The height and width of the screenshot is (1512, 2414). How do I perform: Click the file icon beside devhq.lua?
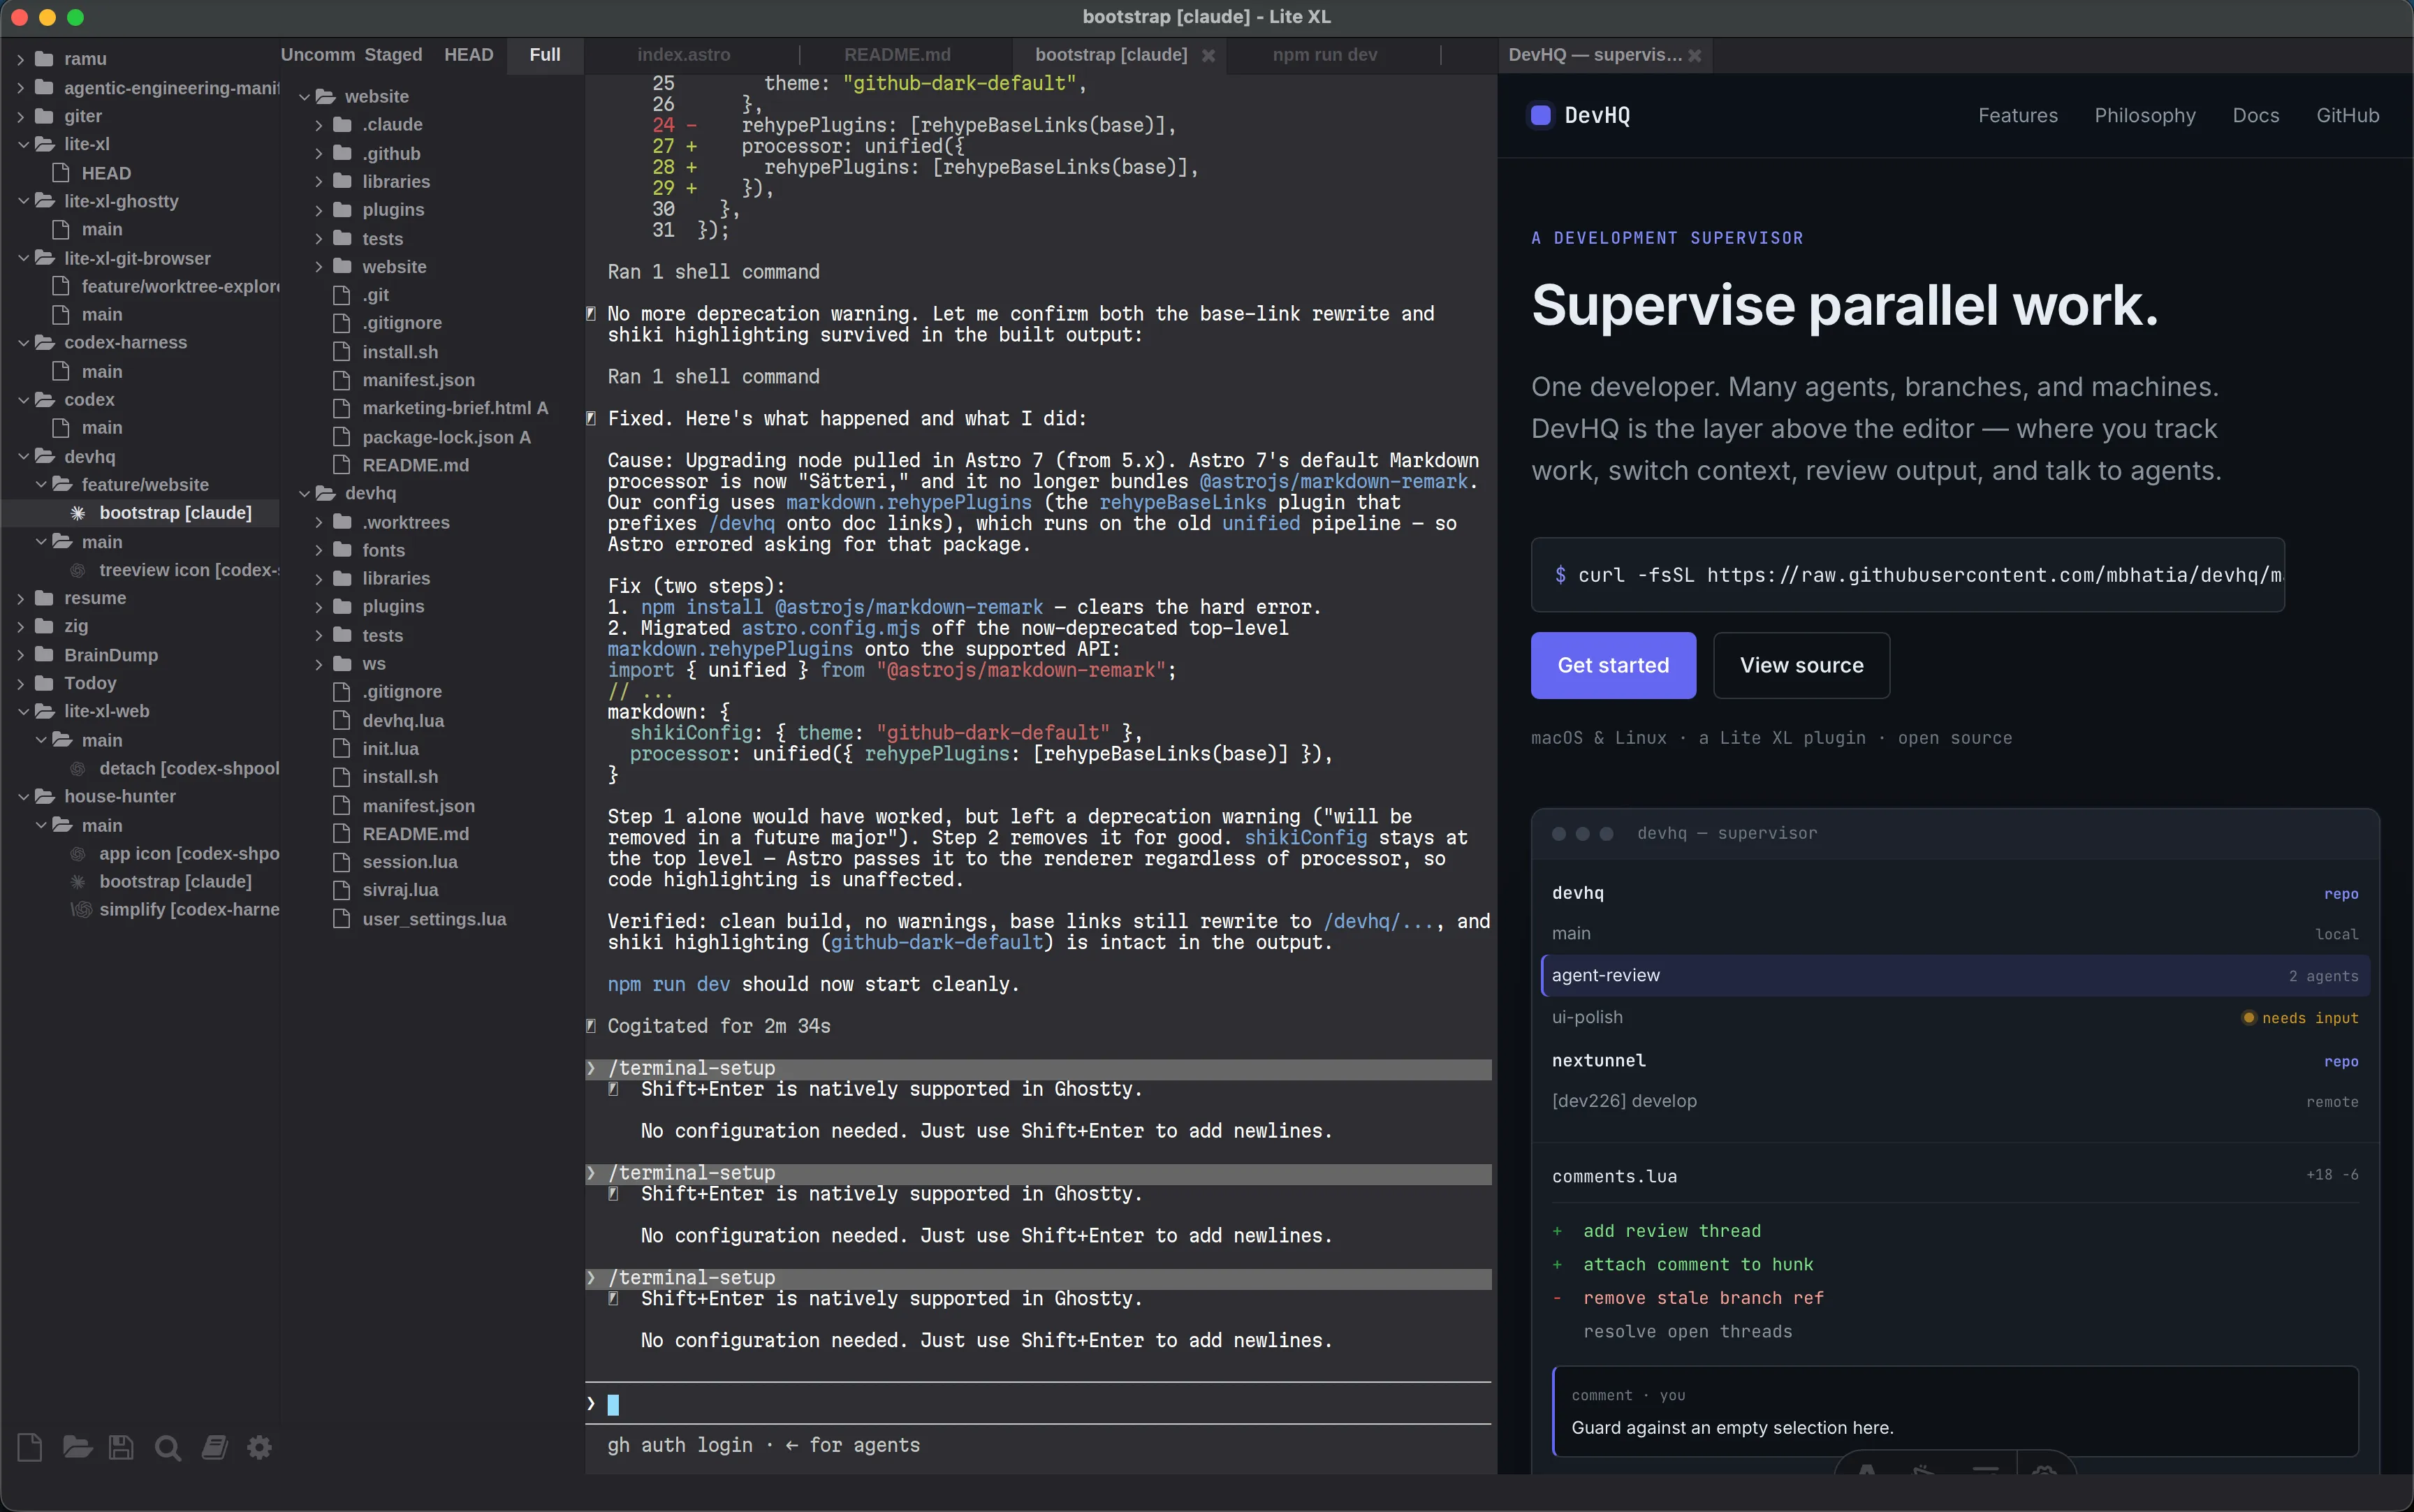tap(342, 720)
